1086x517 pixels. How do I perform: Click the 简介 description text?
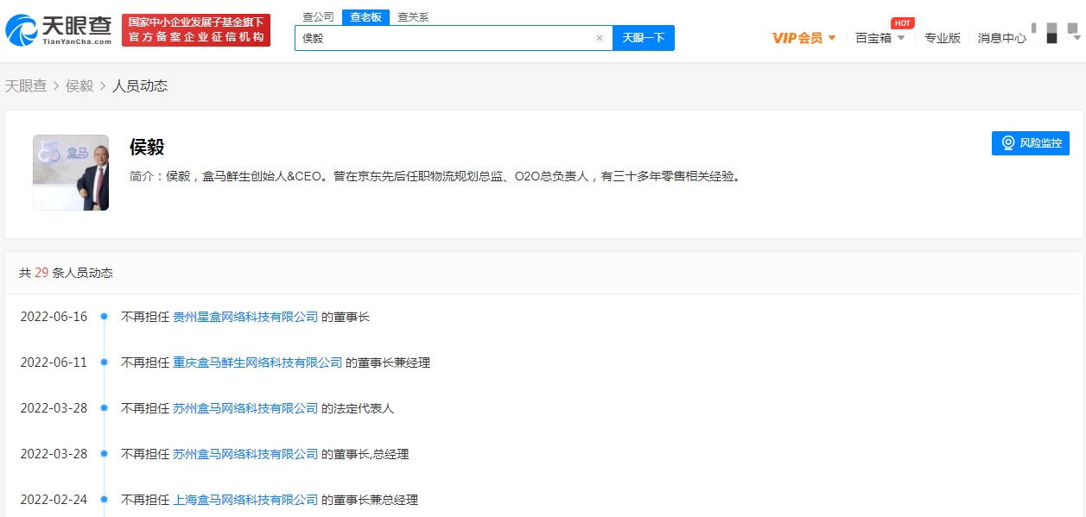435,176
